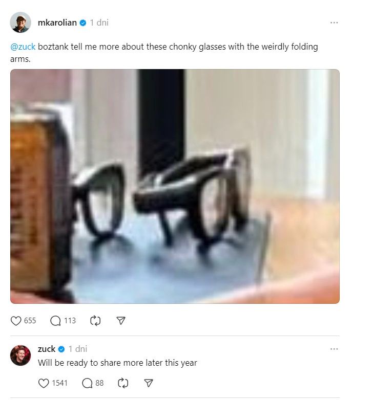373x400 pixels.
Task: Open replies on mkarolian's post
Action: pos(55,321)
